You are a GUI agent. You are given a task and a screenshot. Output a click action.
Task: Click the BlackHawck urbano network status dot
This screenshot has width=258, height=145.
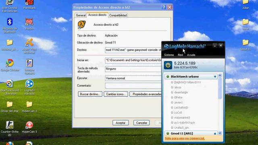click(168, 77)
